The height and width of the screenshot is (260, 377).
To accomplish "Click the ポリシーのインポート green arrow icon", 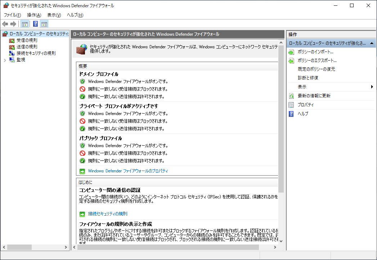I will pos(291,52).
